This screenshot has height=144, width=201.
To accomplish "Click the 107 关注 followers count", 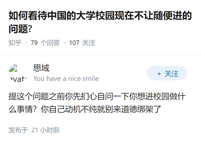I will tap(82, 43).
